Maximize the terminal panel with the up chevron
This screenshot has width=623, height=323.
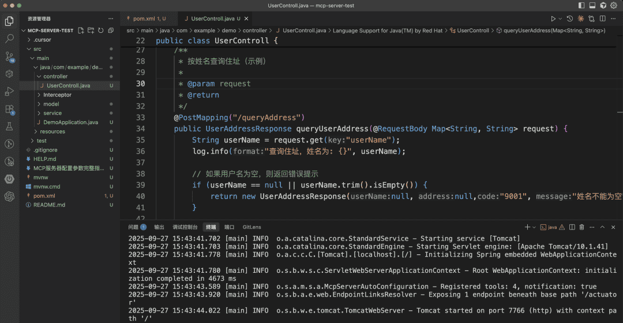[x=603, y=227]
